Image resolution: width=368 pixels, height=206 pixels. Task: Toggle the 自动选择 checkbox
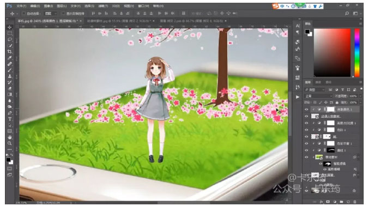point(23,14)
